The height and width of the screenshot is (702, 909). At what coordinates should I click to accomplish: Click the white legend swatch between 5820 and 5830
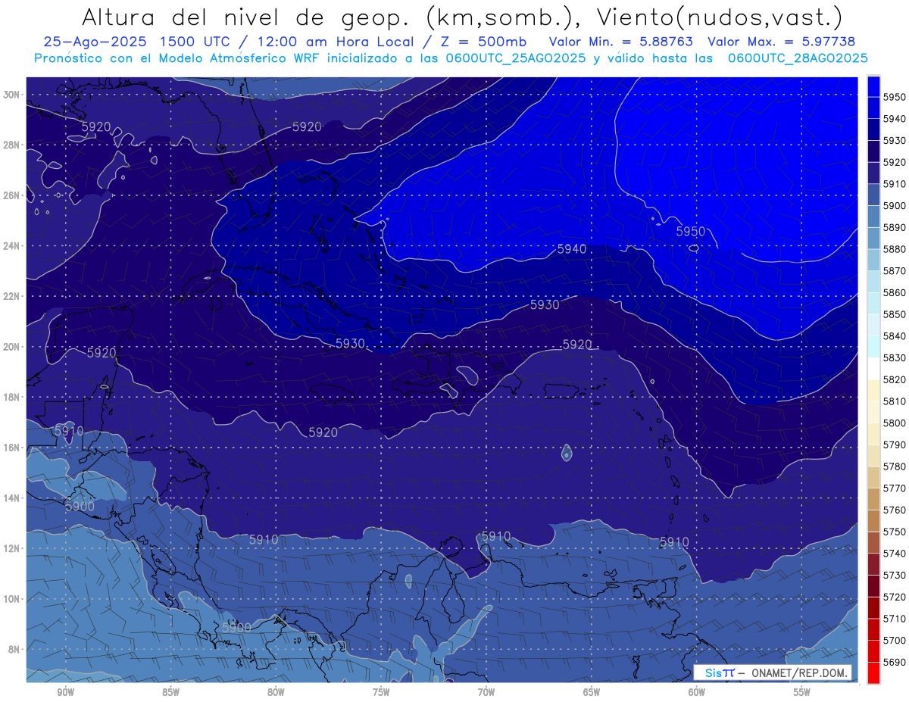873,369
